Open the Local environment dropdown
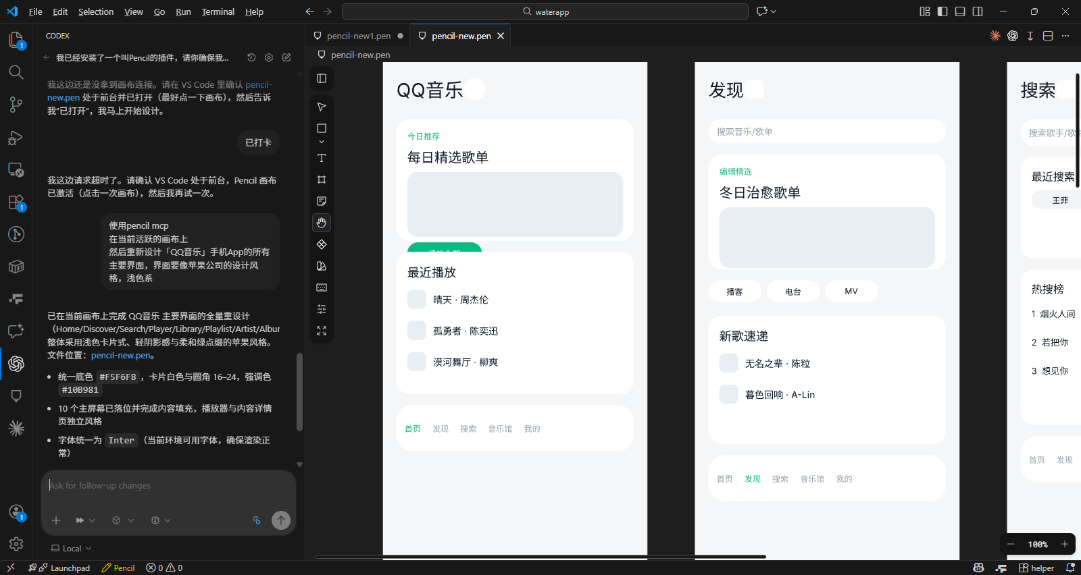Image resolution: width=1081 pixels, height=575 pixels. [72, 548]
